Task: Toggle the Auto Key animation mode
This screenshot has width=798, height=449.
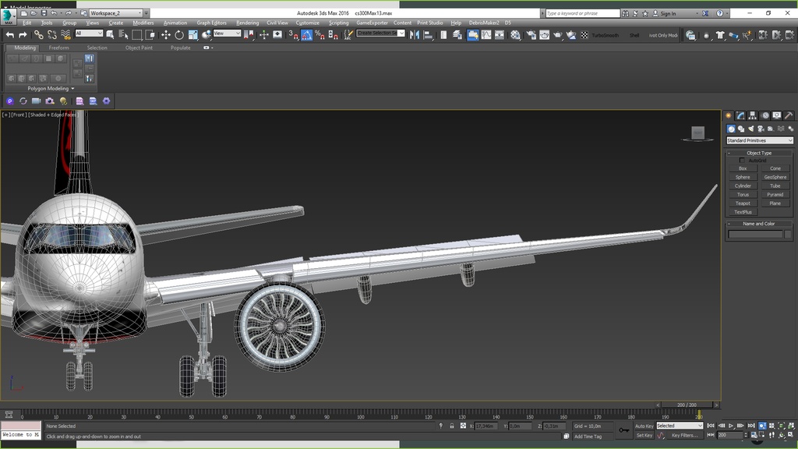Action: point(644,426)
